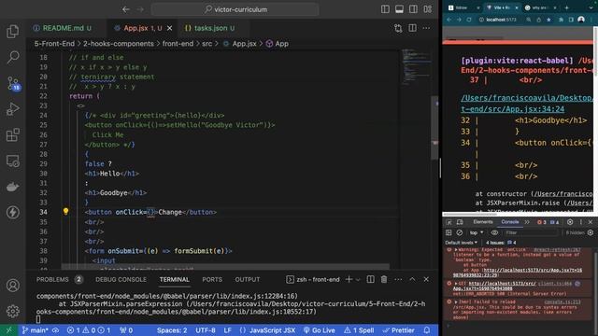Open DevTools settings gear
The width and height of the screenshot is (598, 336).
point(570,222)
